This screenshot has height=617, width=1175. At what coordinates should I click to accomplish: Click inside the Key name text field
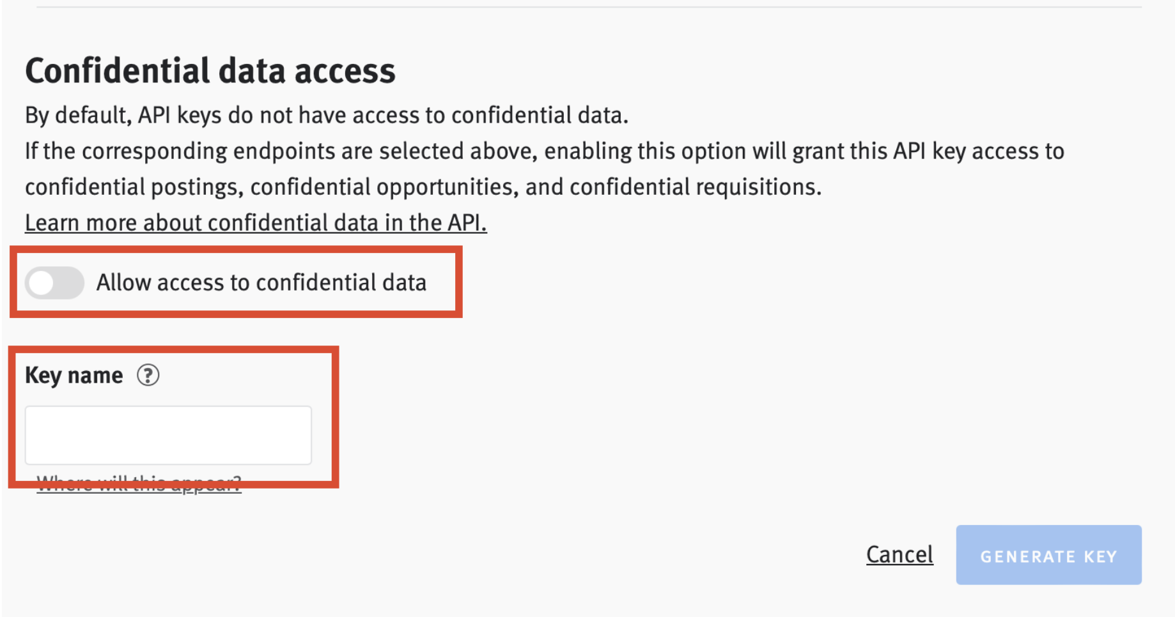click(x=168, y=435)
